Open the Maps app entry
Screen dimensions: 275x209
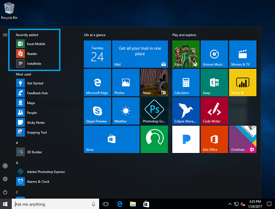tap(25, 103)
